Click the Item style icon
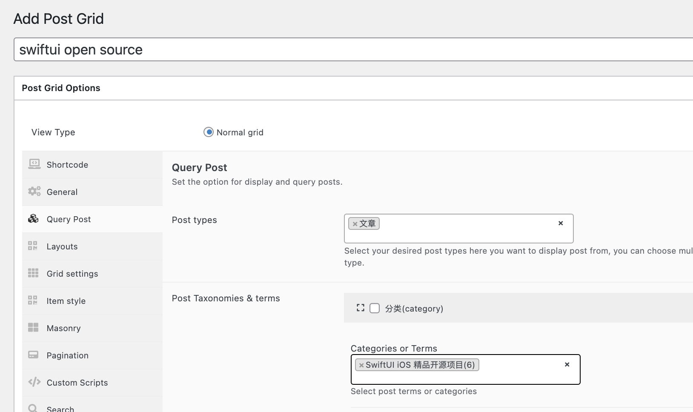The image size is (693, 412). point(33,300)
